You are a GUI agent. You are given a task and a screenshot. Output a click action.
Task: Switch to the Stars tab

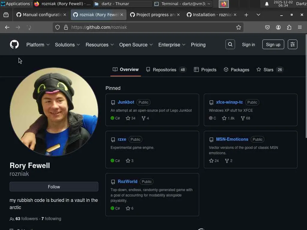click(x=270, y=69)
